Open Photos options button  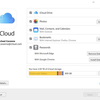(98, 22)
